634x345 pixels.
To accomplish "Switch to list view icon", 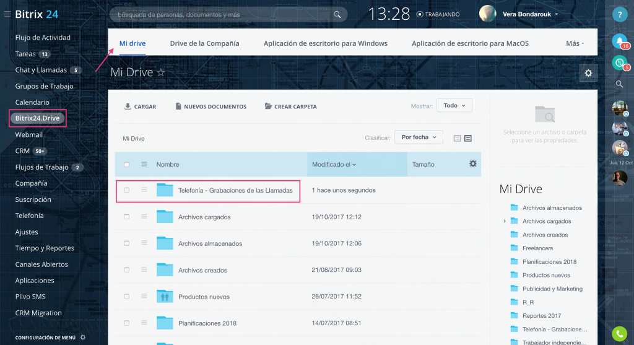I will click(468, 138).
